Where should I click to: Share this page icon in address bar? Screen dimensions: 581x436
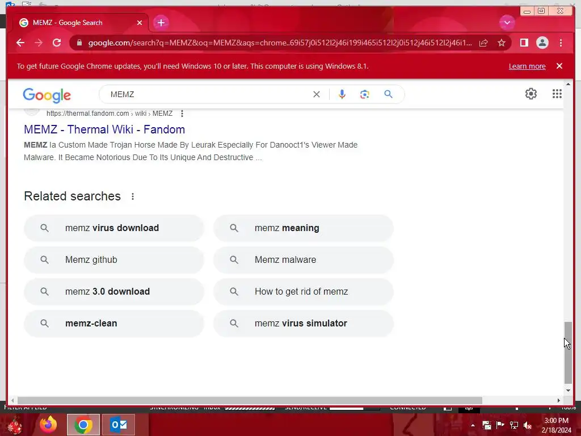(x=483, y=43)
